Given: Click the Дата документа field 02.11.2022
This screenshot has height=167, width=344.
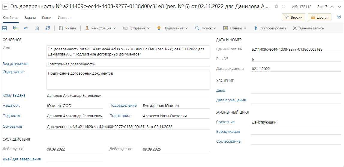Looking at the screenshot, I should [x=296, y=69].
